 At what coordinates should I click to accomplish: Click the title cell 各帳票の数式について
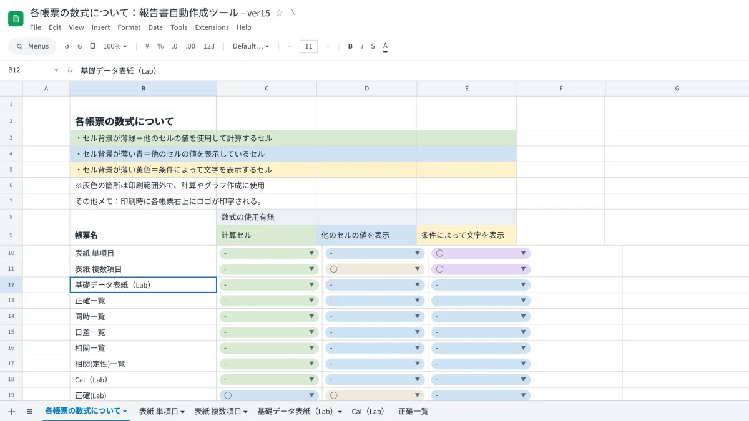(x=143, y=121)
